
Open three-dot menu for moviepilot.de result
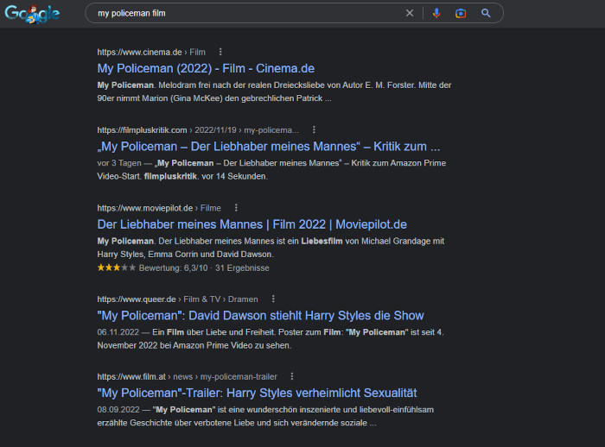pyautogui.click(x=235, y=208)
